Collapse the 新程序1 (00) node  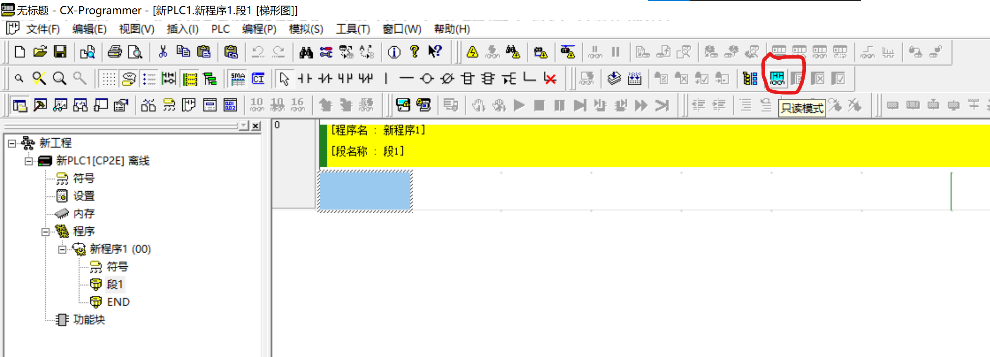[x=62, y=249]
